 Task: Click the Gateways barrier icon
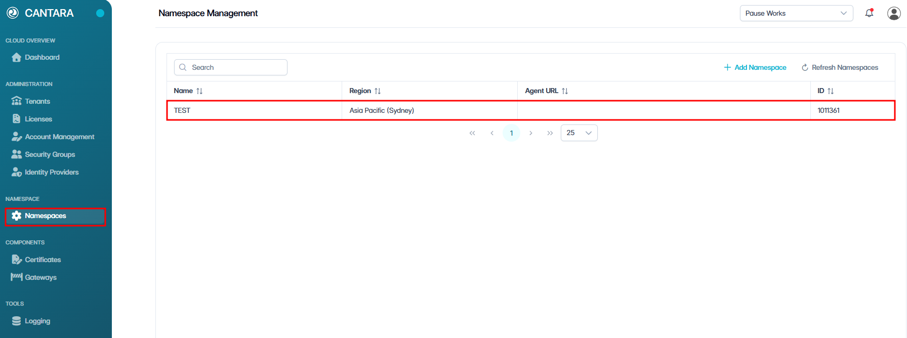click(17, 277)
